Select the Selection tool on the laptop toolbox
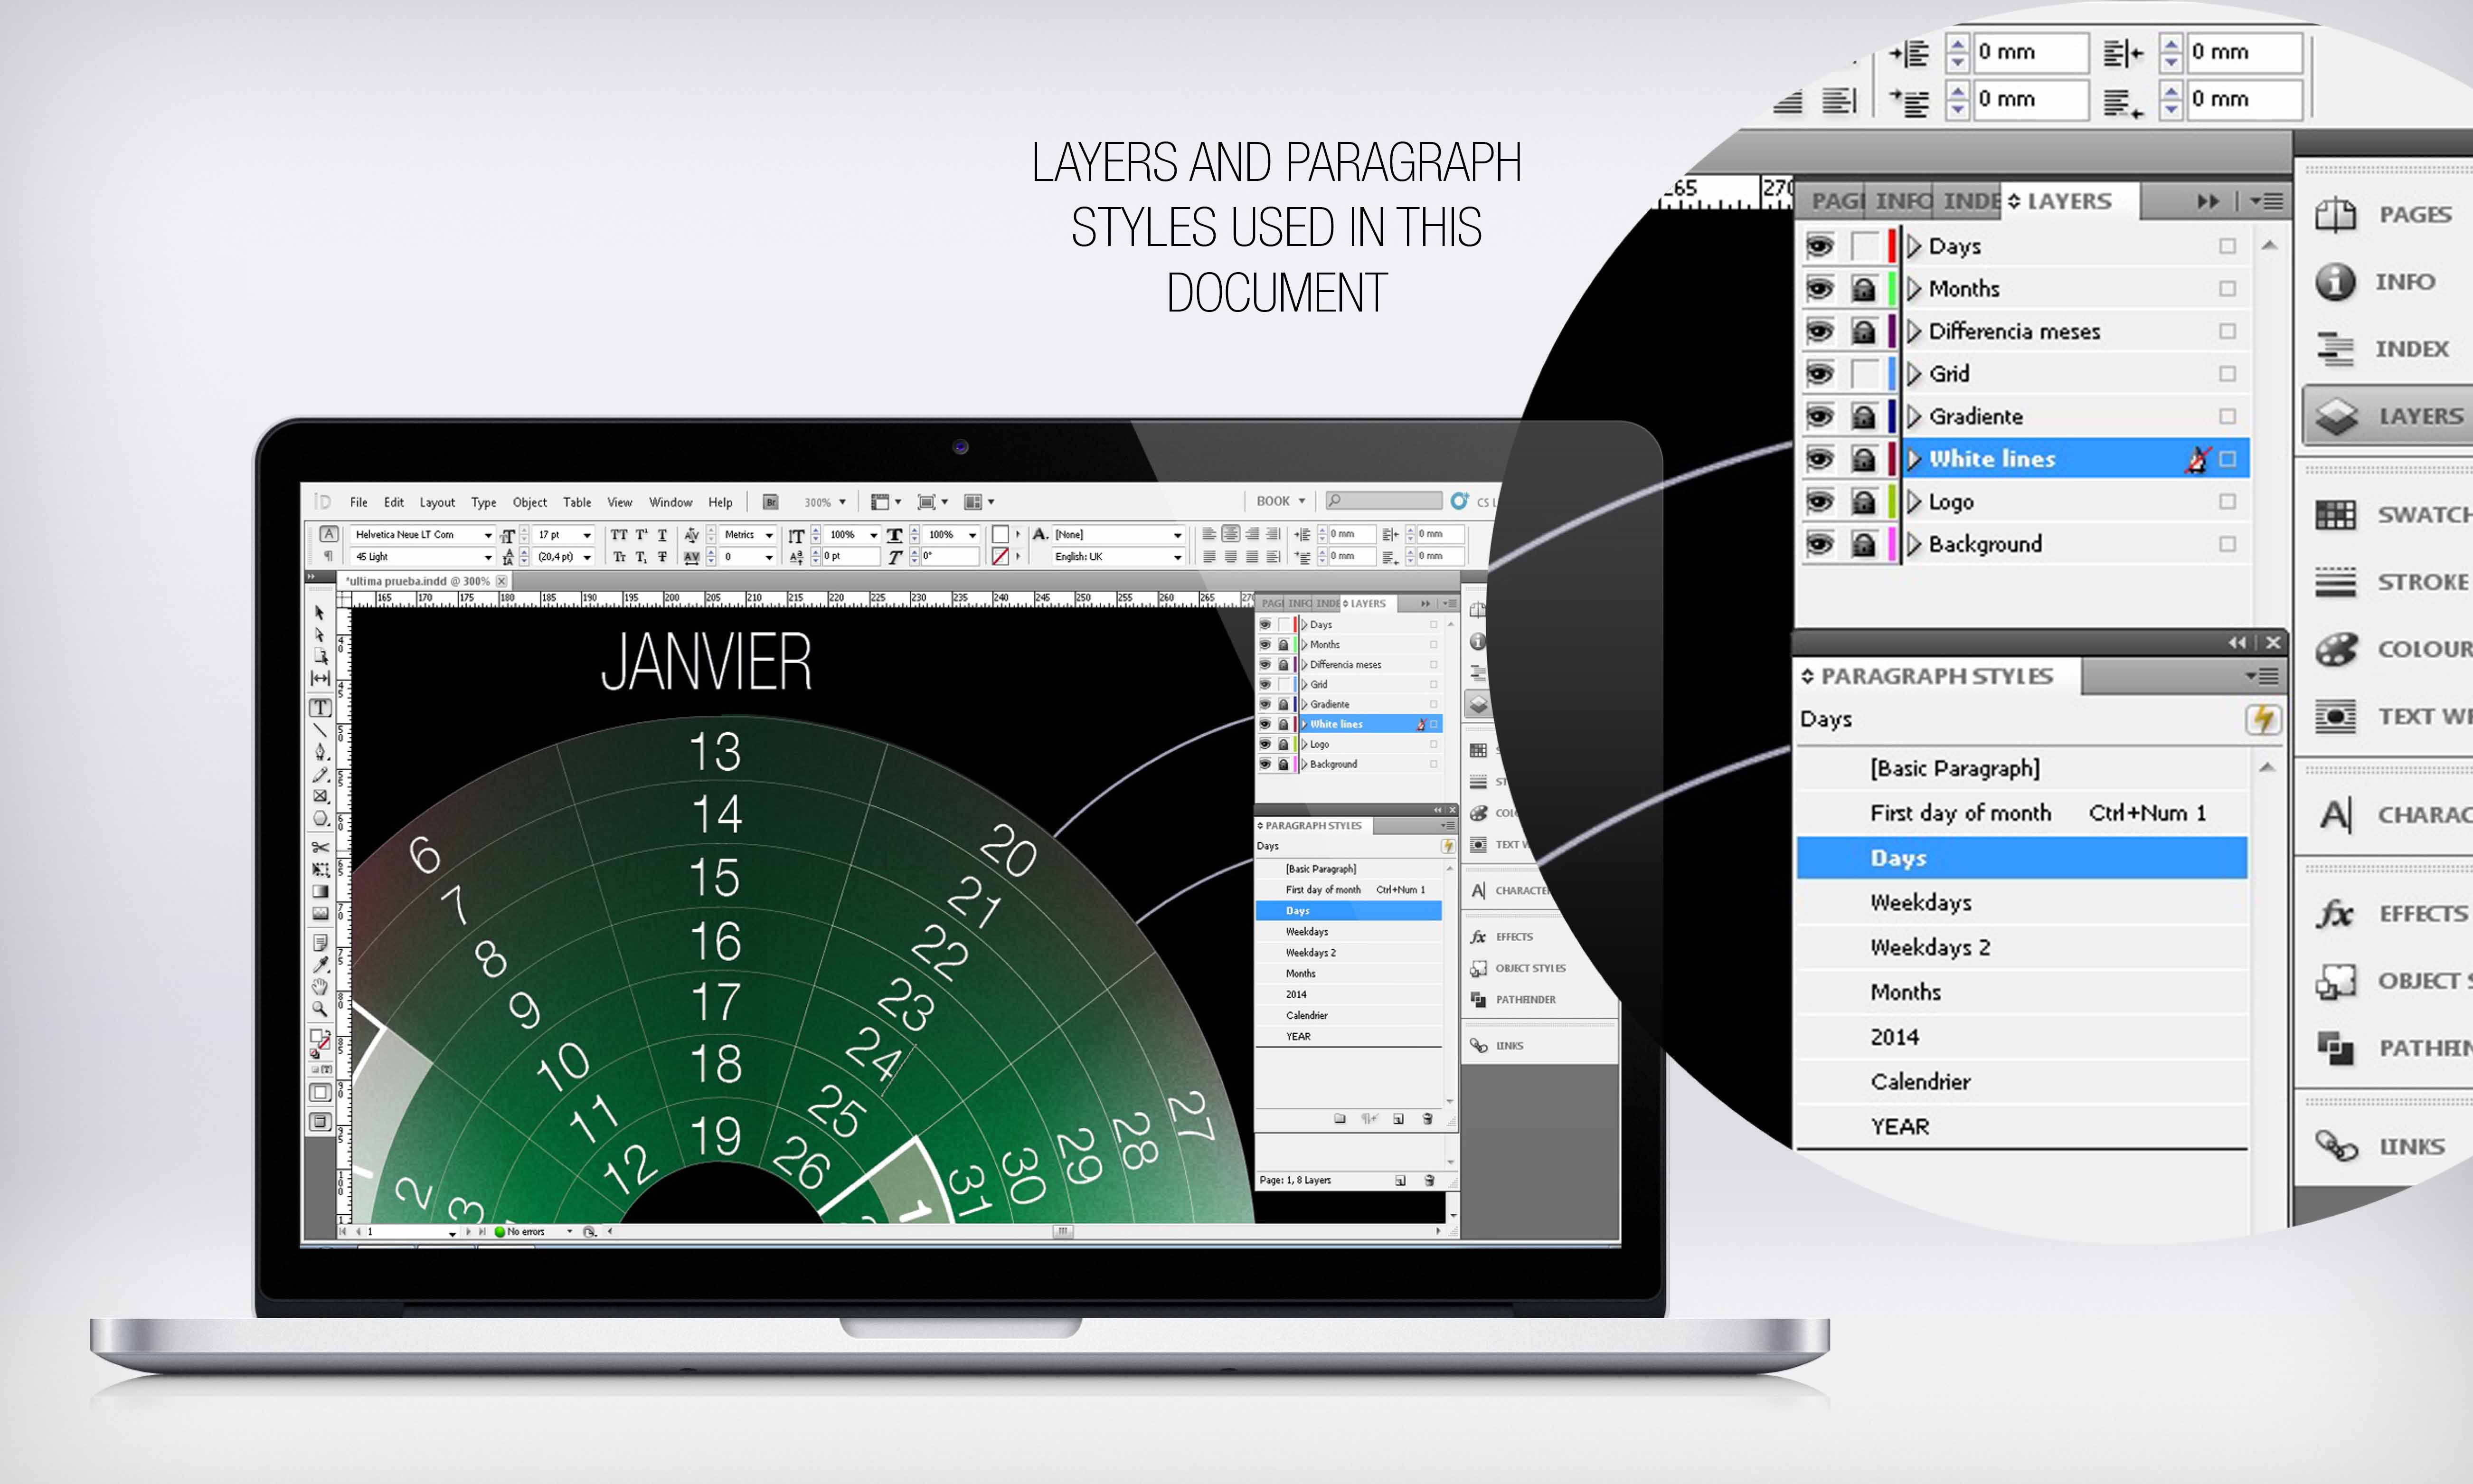Viewport: 2473px width, 1484px height. [x=320, y=612]
